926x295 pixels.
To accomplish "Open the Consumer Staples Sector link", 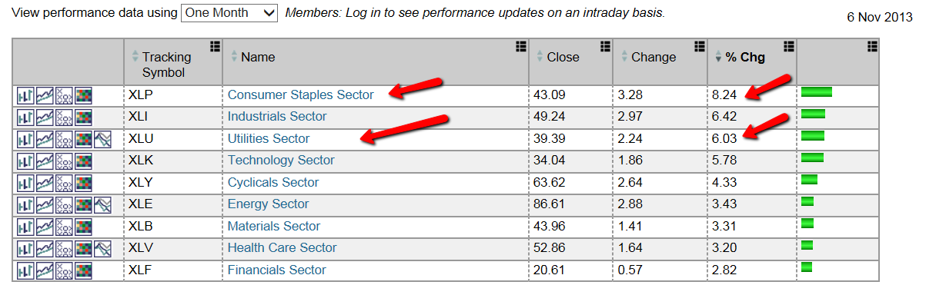I will click(300, 95).
